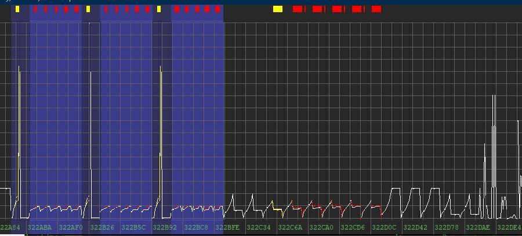
Task: Click the 322B26 address label
Action: coord(102,228)
